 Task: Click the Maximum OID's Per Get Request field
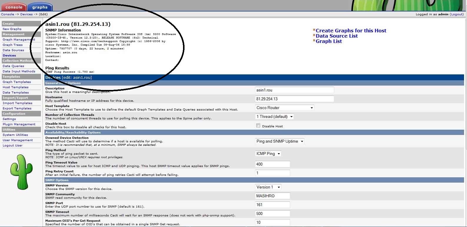coord(272,222)
